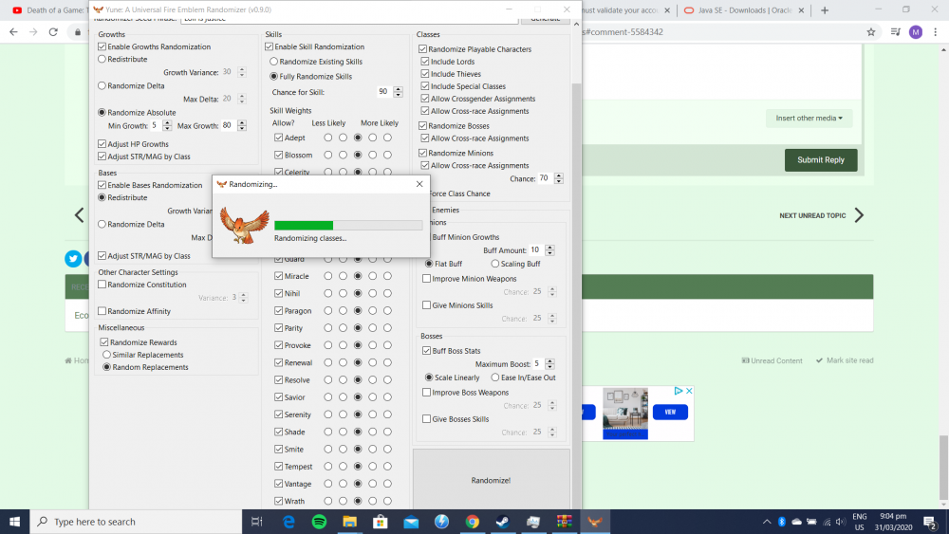Open the Chrome three-dot menu

click(935, 32)
